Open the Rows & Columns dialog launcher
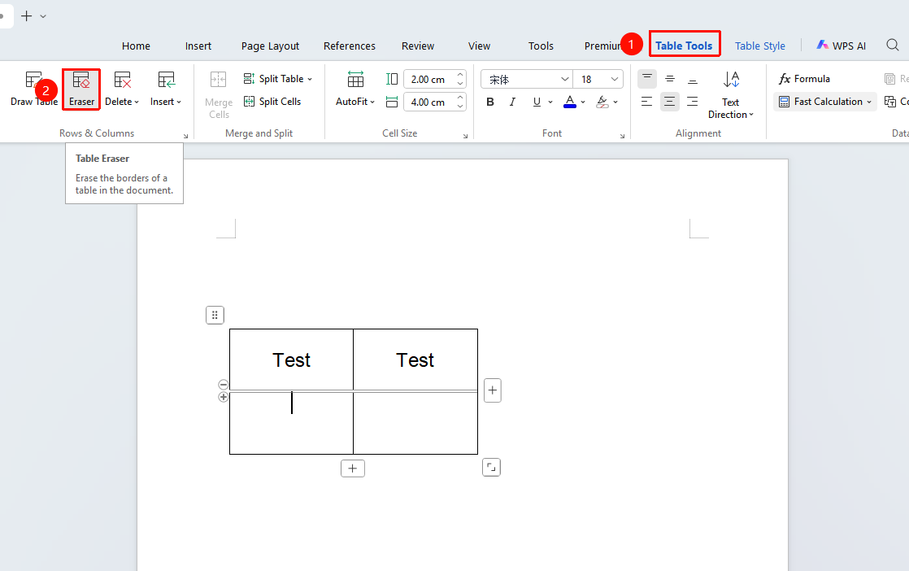 click(x=185, y=136)
